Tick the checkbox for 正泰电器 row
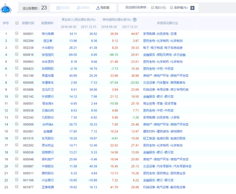The width and height of the screenshot is (236, 194). 17,187
